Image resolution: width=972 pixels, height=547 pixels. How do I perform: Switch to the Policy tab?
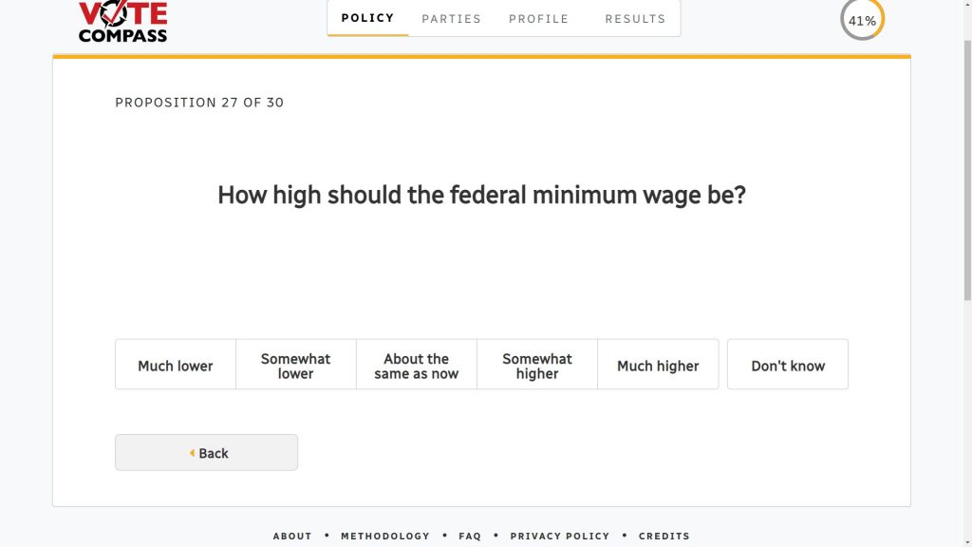click(367, 18)
